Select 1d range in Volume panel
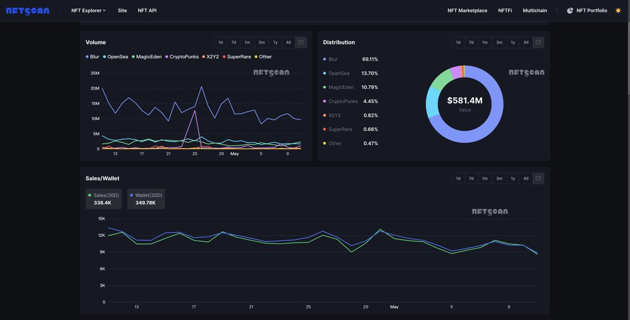This screenshot has width=630, height=320. coord(220,42)
